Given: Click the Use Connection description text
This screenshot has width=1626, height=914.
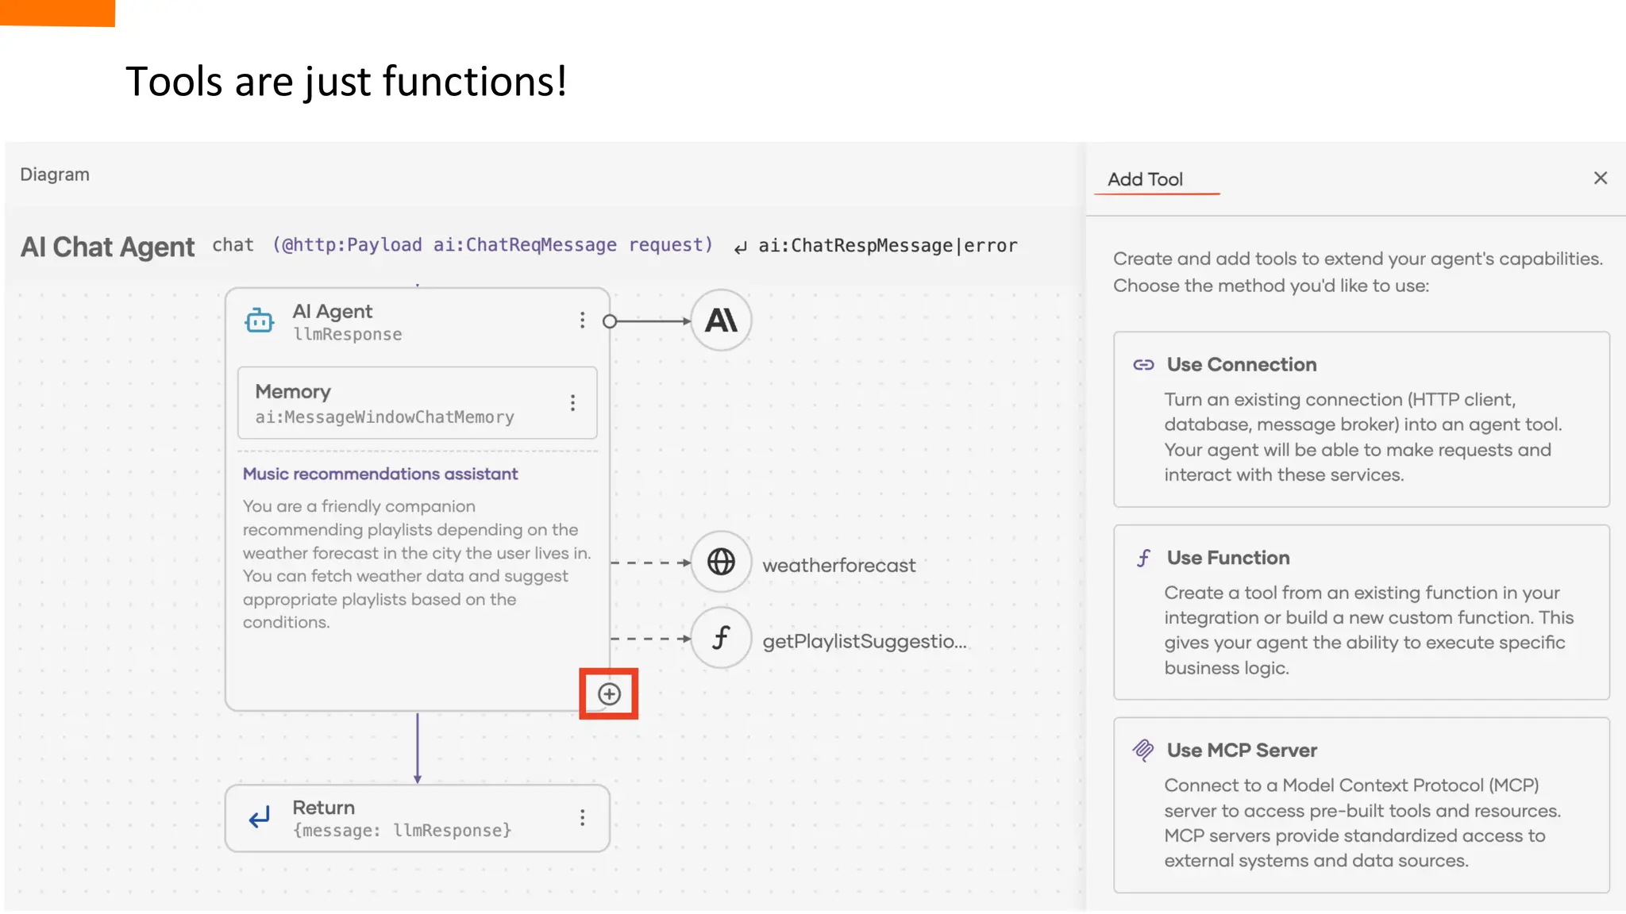Looking at the screenshot, I should point(1362,437).
